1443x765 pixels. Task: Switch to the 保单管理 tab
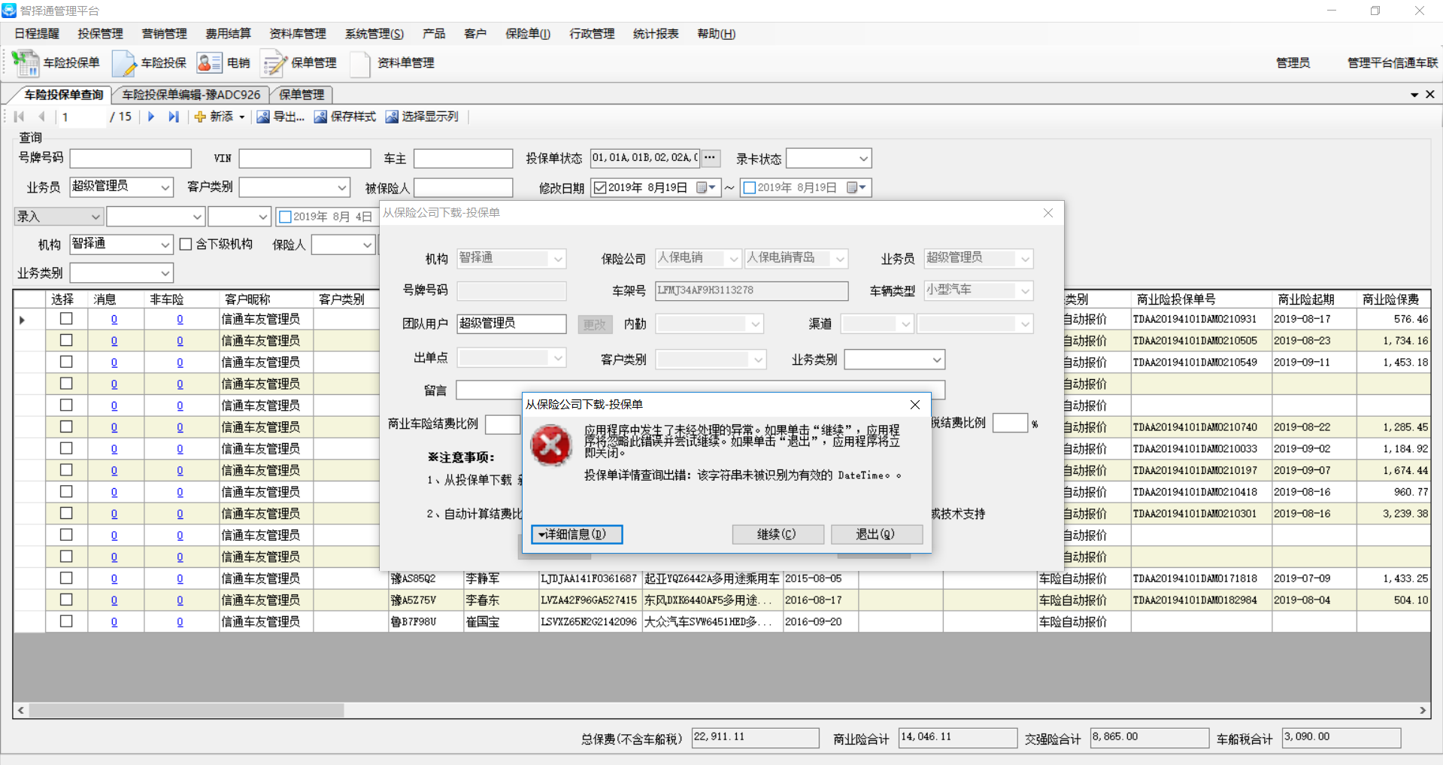(x=302, y=95)
